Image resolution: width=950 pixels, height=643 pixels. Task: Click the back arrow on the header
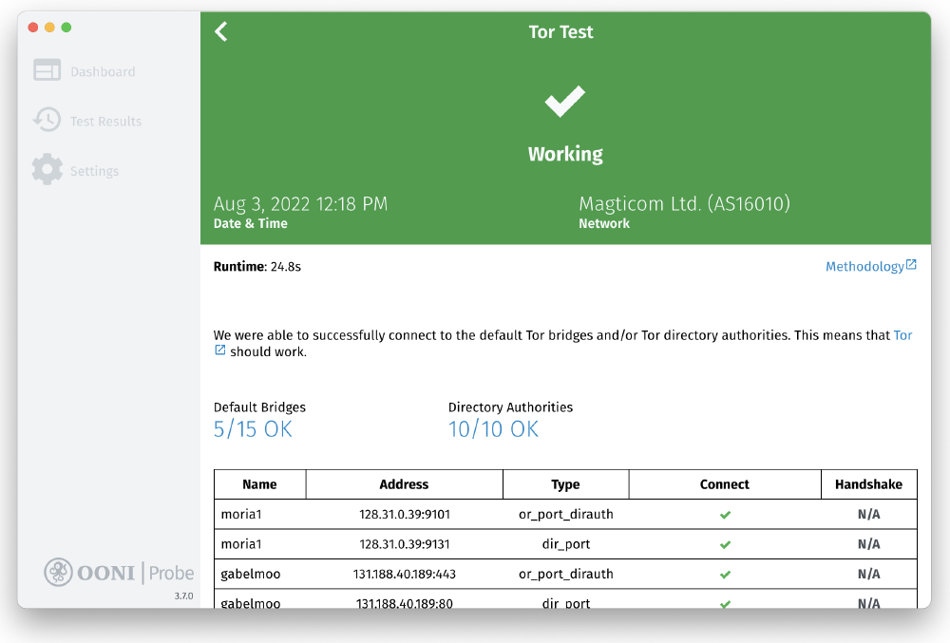click(220, 31)
